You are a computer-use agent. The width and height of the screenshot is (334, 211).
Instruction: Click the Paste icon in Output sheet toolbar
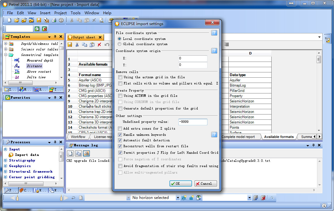92,45
